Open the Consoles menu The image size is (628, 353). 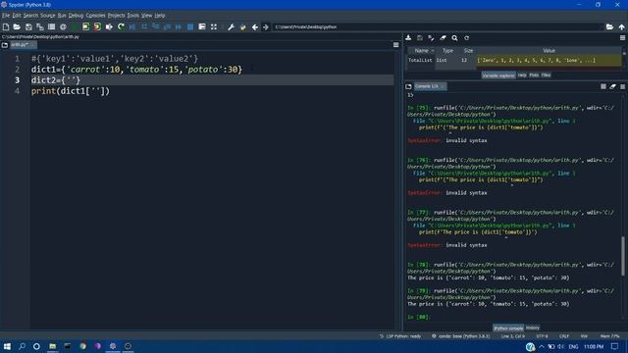(95, 16)
